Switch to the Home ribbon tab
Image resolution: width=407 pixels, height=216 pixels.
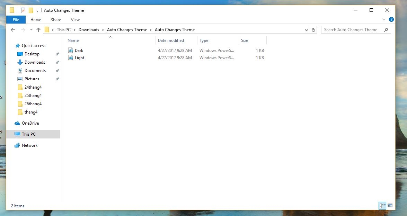[36, 20]
